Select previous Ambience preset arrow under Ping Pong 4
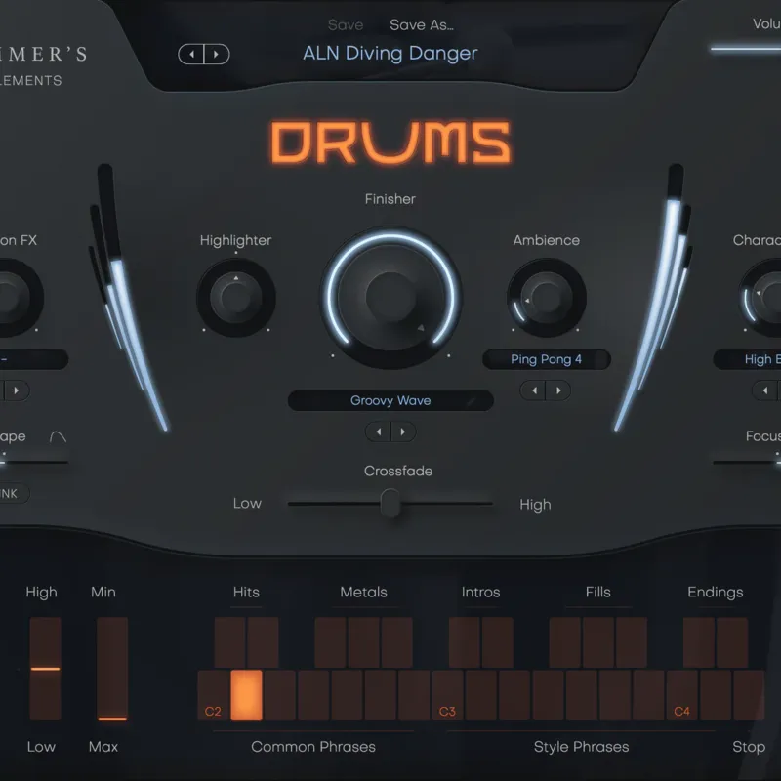Screen dimensions: 781x781 point(533,390)
